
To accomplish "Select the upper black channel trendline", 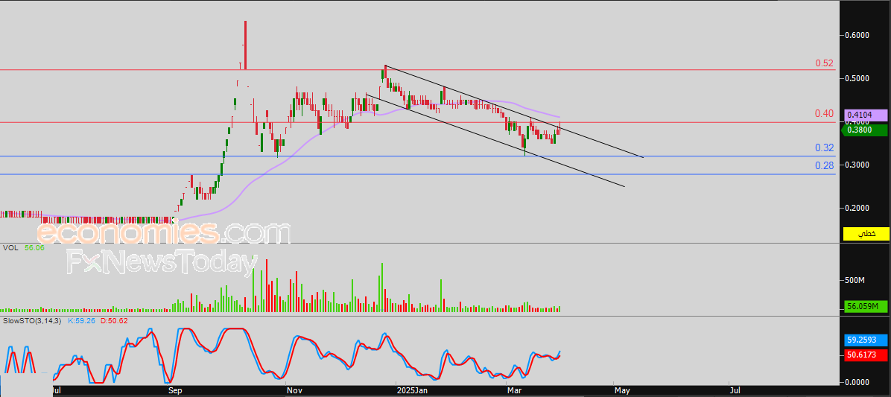I will (x=514, y=111).
